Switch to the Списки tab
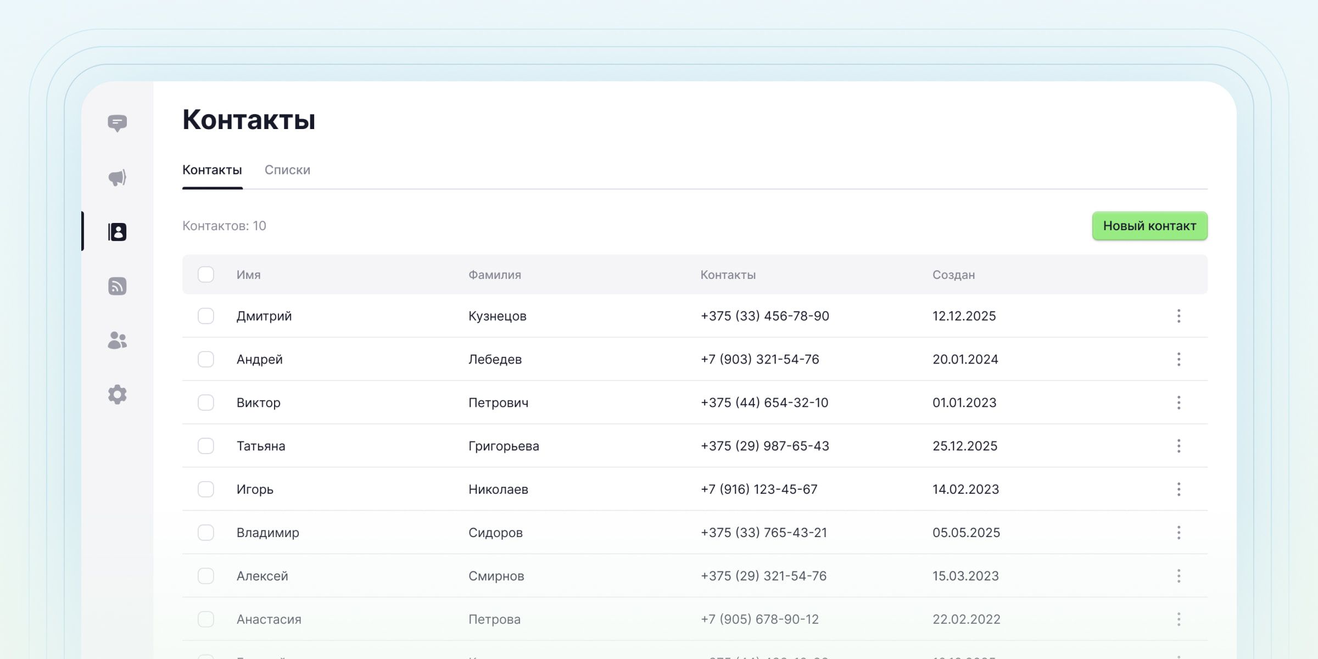The width and height of the screenshot is (1318, 659). (x=287, y=170)
